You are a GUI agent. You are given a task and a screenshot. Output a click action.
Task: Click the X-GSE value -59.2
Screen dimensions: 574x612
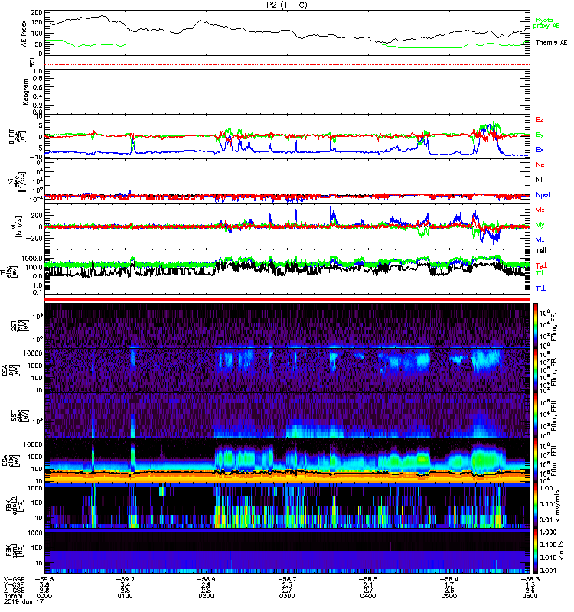coord(125,579)
